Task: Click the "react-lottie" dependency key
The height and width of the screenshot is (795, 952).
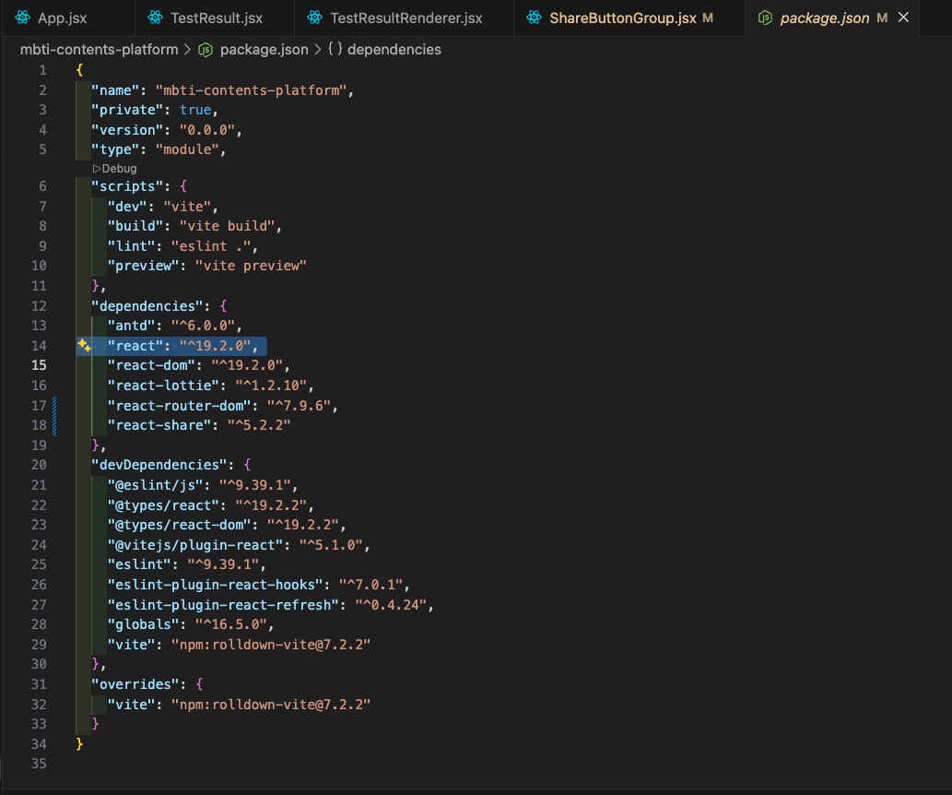Action: pyautogui.click(x=163, y=386)
